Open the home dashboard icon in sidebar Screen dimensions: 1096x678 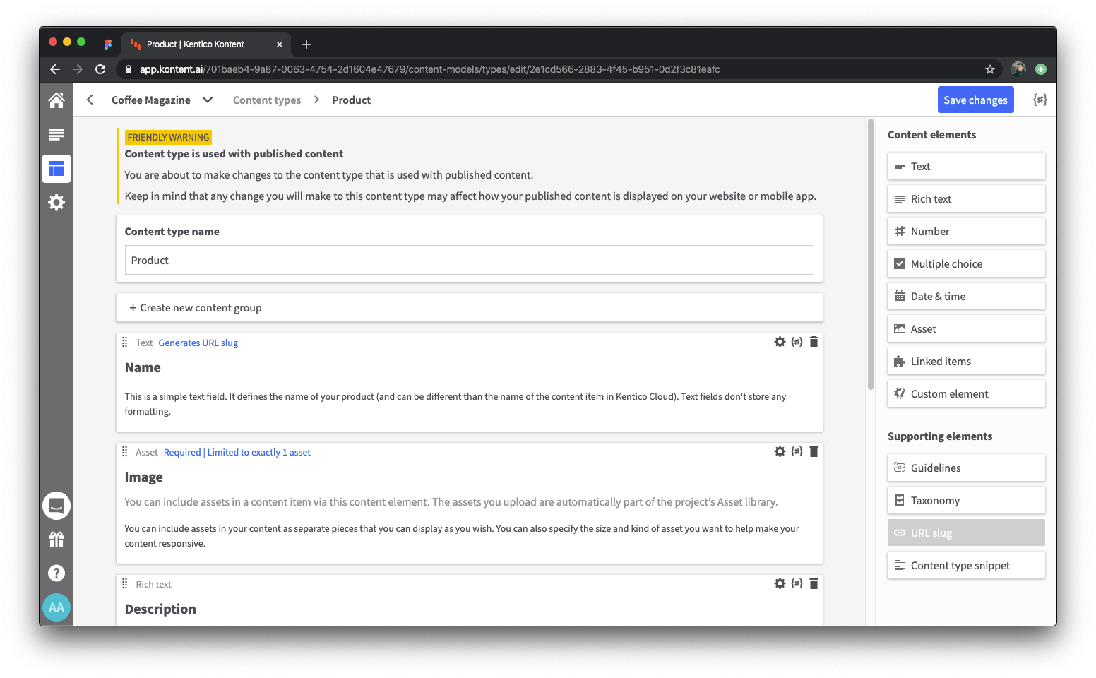point(56,100)
